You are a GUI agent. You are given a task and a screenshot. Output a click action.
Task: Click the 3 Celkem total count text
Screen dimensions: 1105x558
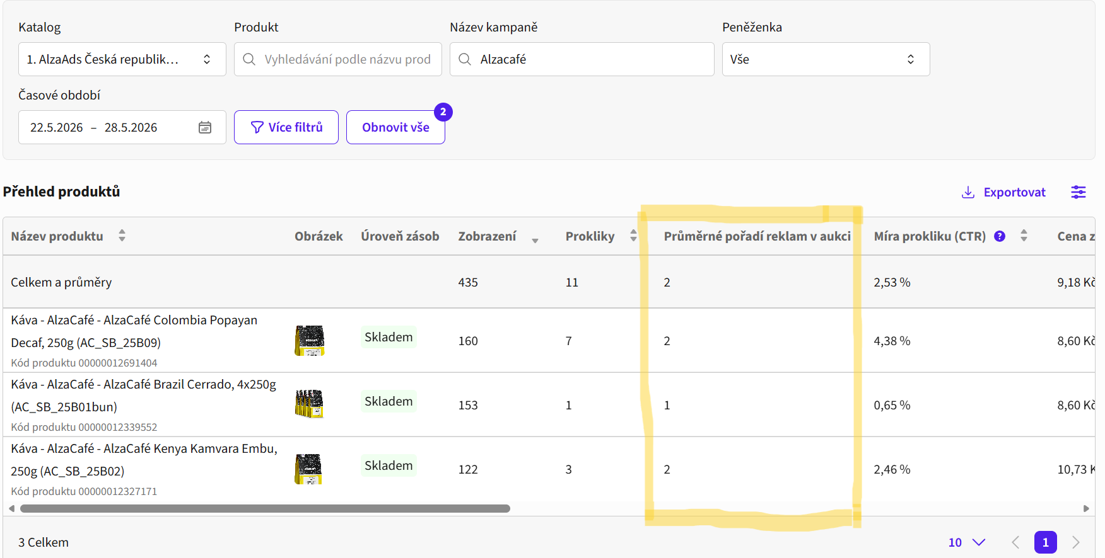(x=44, y=542)
